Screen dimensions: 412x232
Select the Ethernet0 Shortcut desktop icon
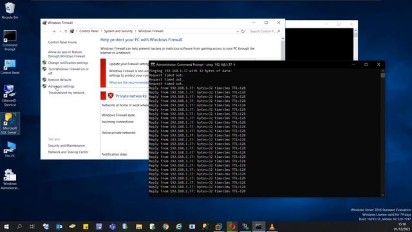tap(10, 95)
